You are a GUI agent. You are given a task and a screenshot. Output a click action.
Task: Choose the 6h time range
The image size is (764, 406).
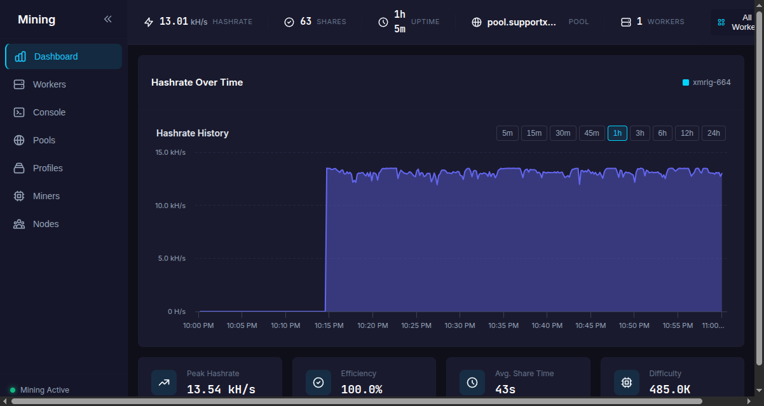(x=662, y=133)
